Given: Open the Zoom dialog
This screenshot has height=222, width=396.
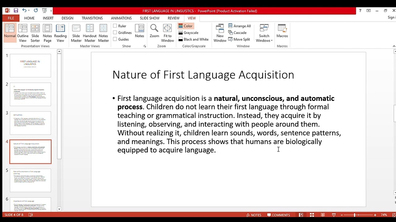Looking at the screenshot, I should coord(154,31).
